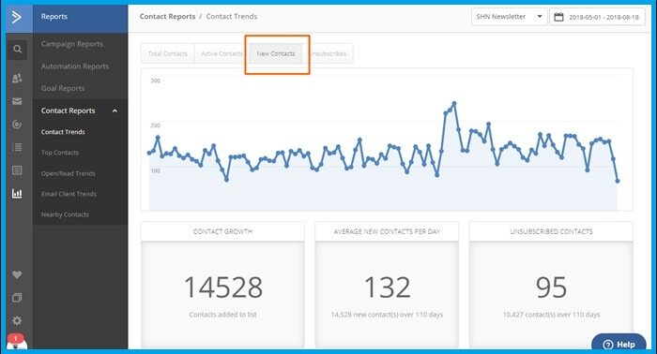Image resolution: width=657 pixels, height=354 pixels.
Task: Collapse the Contact Reports section chevron
Action: (x=115, y=111)
